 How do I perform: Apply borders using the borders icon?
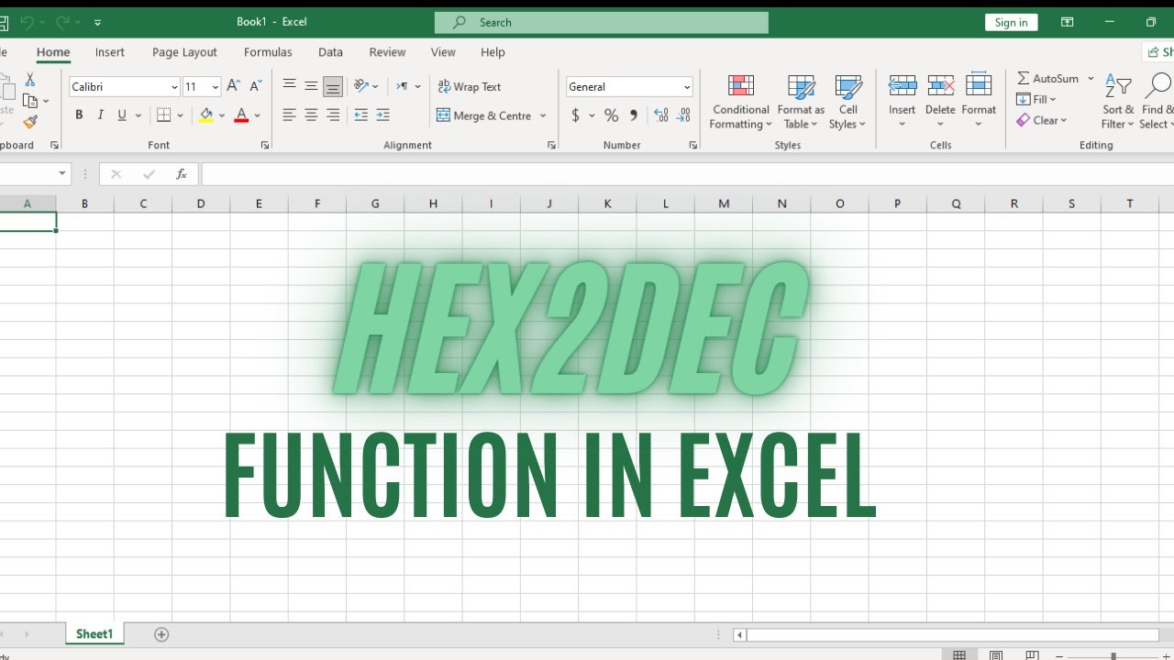tap(164, 115)
